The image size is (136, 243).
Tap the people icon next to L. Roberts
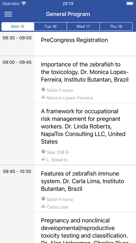tap(43, 159)
